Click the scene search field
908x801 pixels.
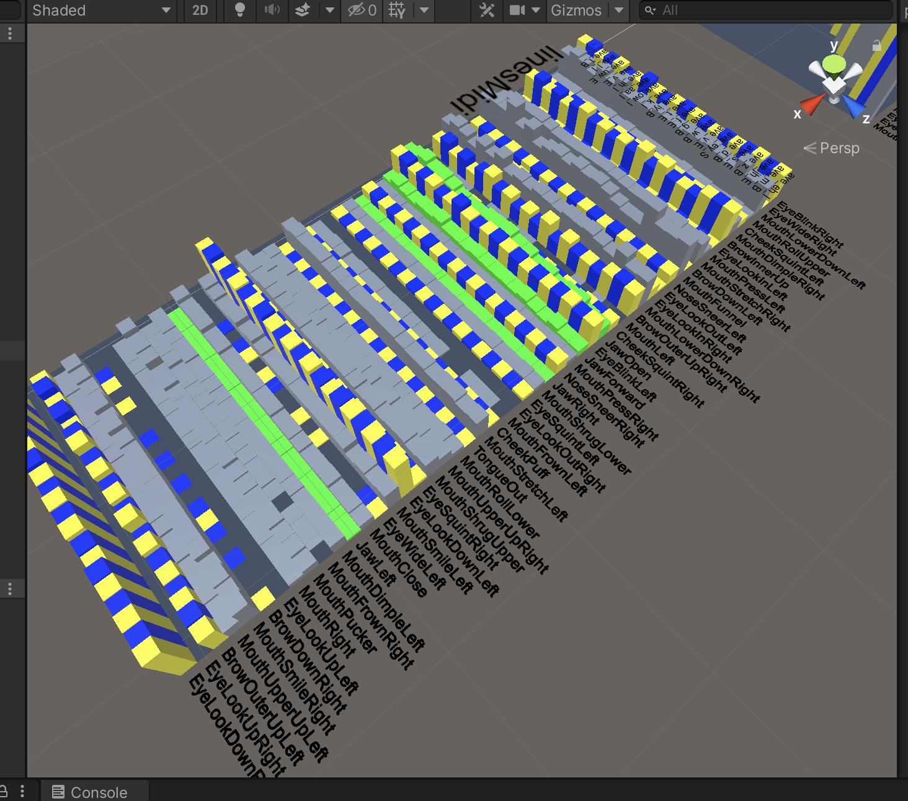point(766,11)
